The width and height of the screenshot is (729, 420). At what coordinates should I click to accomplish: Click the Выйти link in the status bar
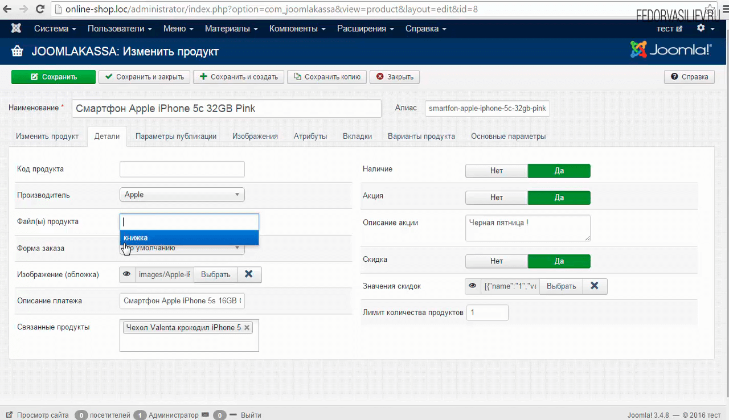point(251,415)
